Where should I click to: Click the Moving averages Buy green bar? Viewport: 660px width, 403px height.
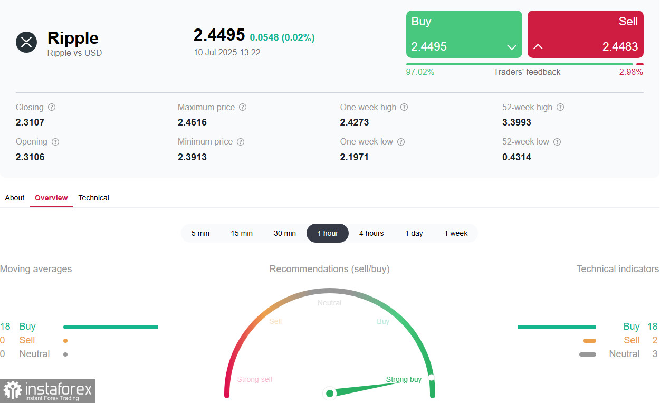(111, 327)
